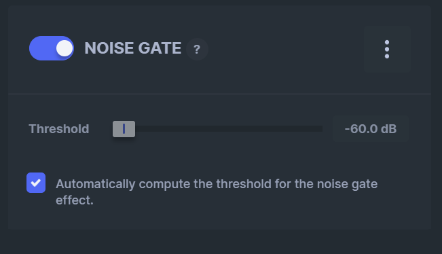Uncheck the automatic threshold computation checkbox
This screenshot has height=254, width=442.
(36, 183)
